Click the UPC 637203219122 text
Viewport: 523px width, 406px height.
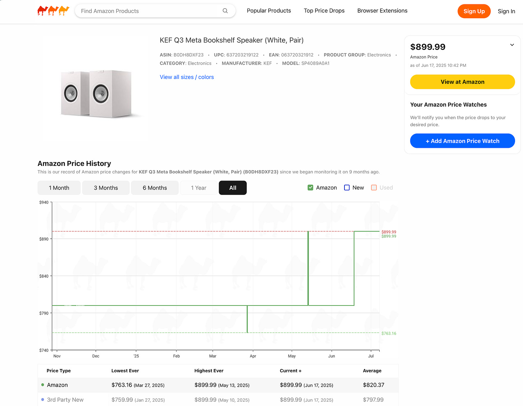tap(236, 55)
